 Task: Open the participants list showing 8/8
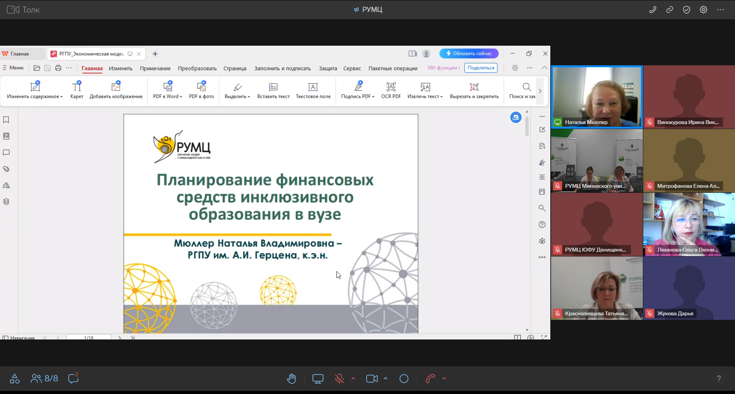point(45,379)
